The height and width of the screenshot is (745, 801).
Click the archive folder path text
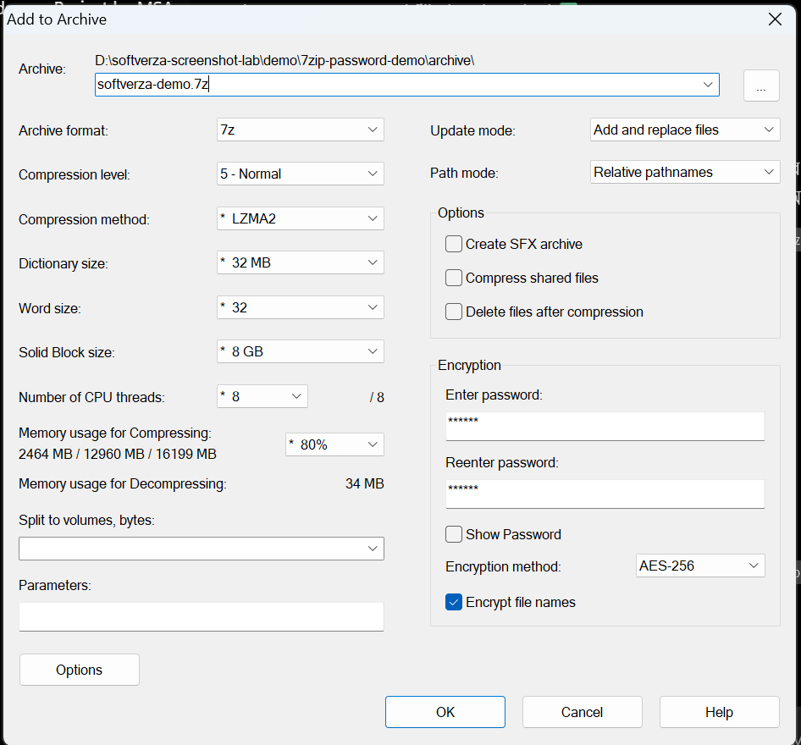tap(284, 60)
